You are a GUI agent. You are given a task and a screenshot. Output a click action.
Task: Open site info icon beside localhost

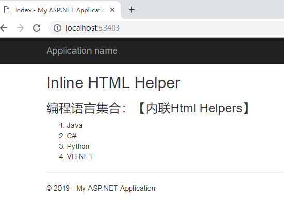click(57, 28)
